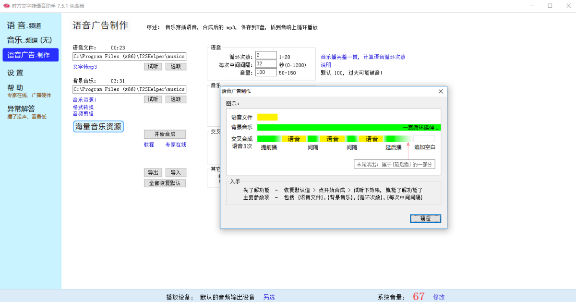Click the 开始合成 synthesis button

click(x=165, y=134)
